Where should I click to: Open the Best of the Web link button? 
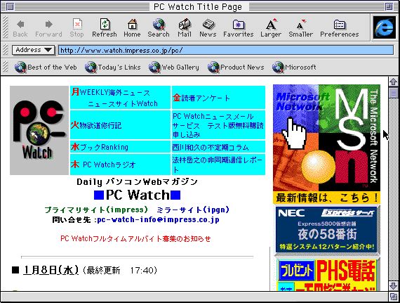point(46,67)
